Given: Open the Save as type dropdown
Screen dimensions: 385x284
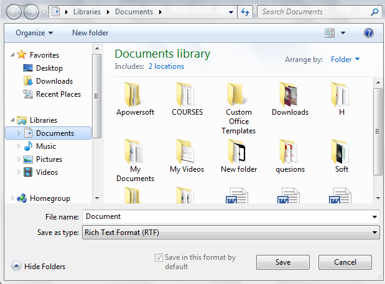Looking at the screenshot, I should [x=231, y=232].
